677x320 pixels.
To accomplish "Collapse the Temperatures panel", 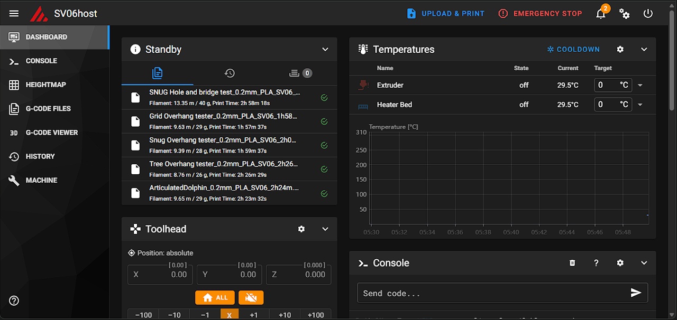I will (x=644, y=49).
